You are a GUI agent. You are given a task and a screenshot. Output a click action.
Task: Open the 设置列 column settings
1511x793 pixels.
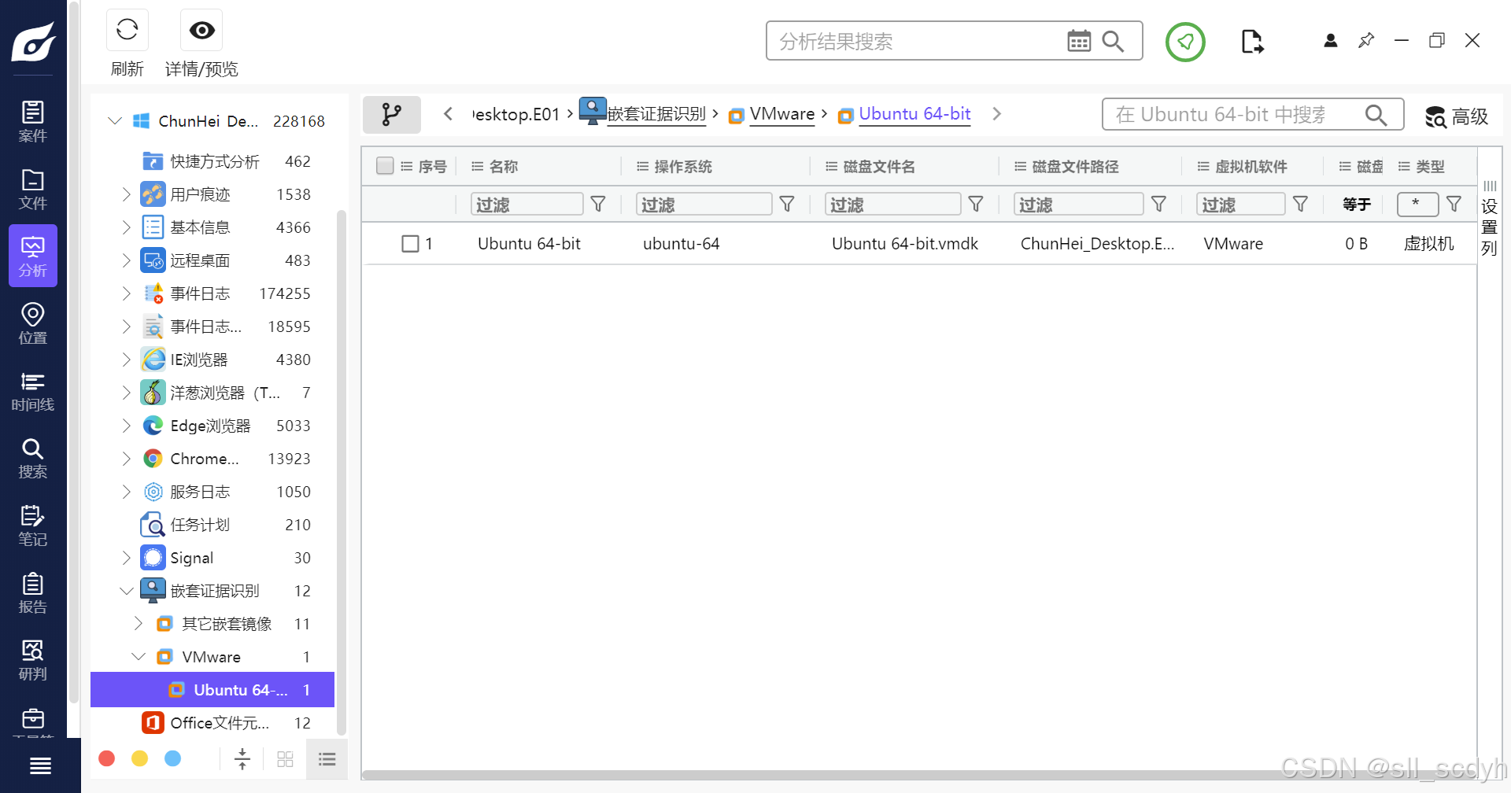1489,219
